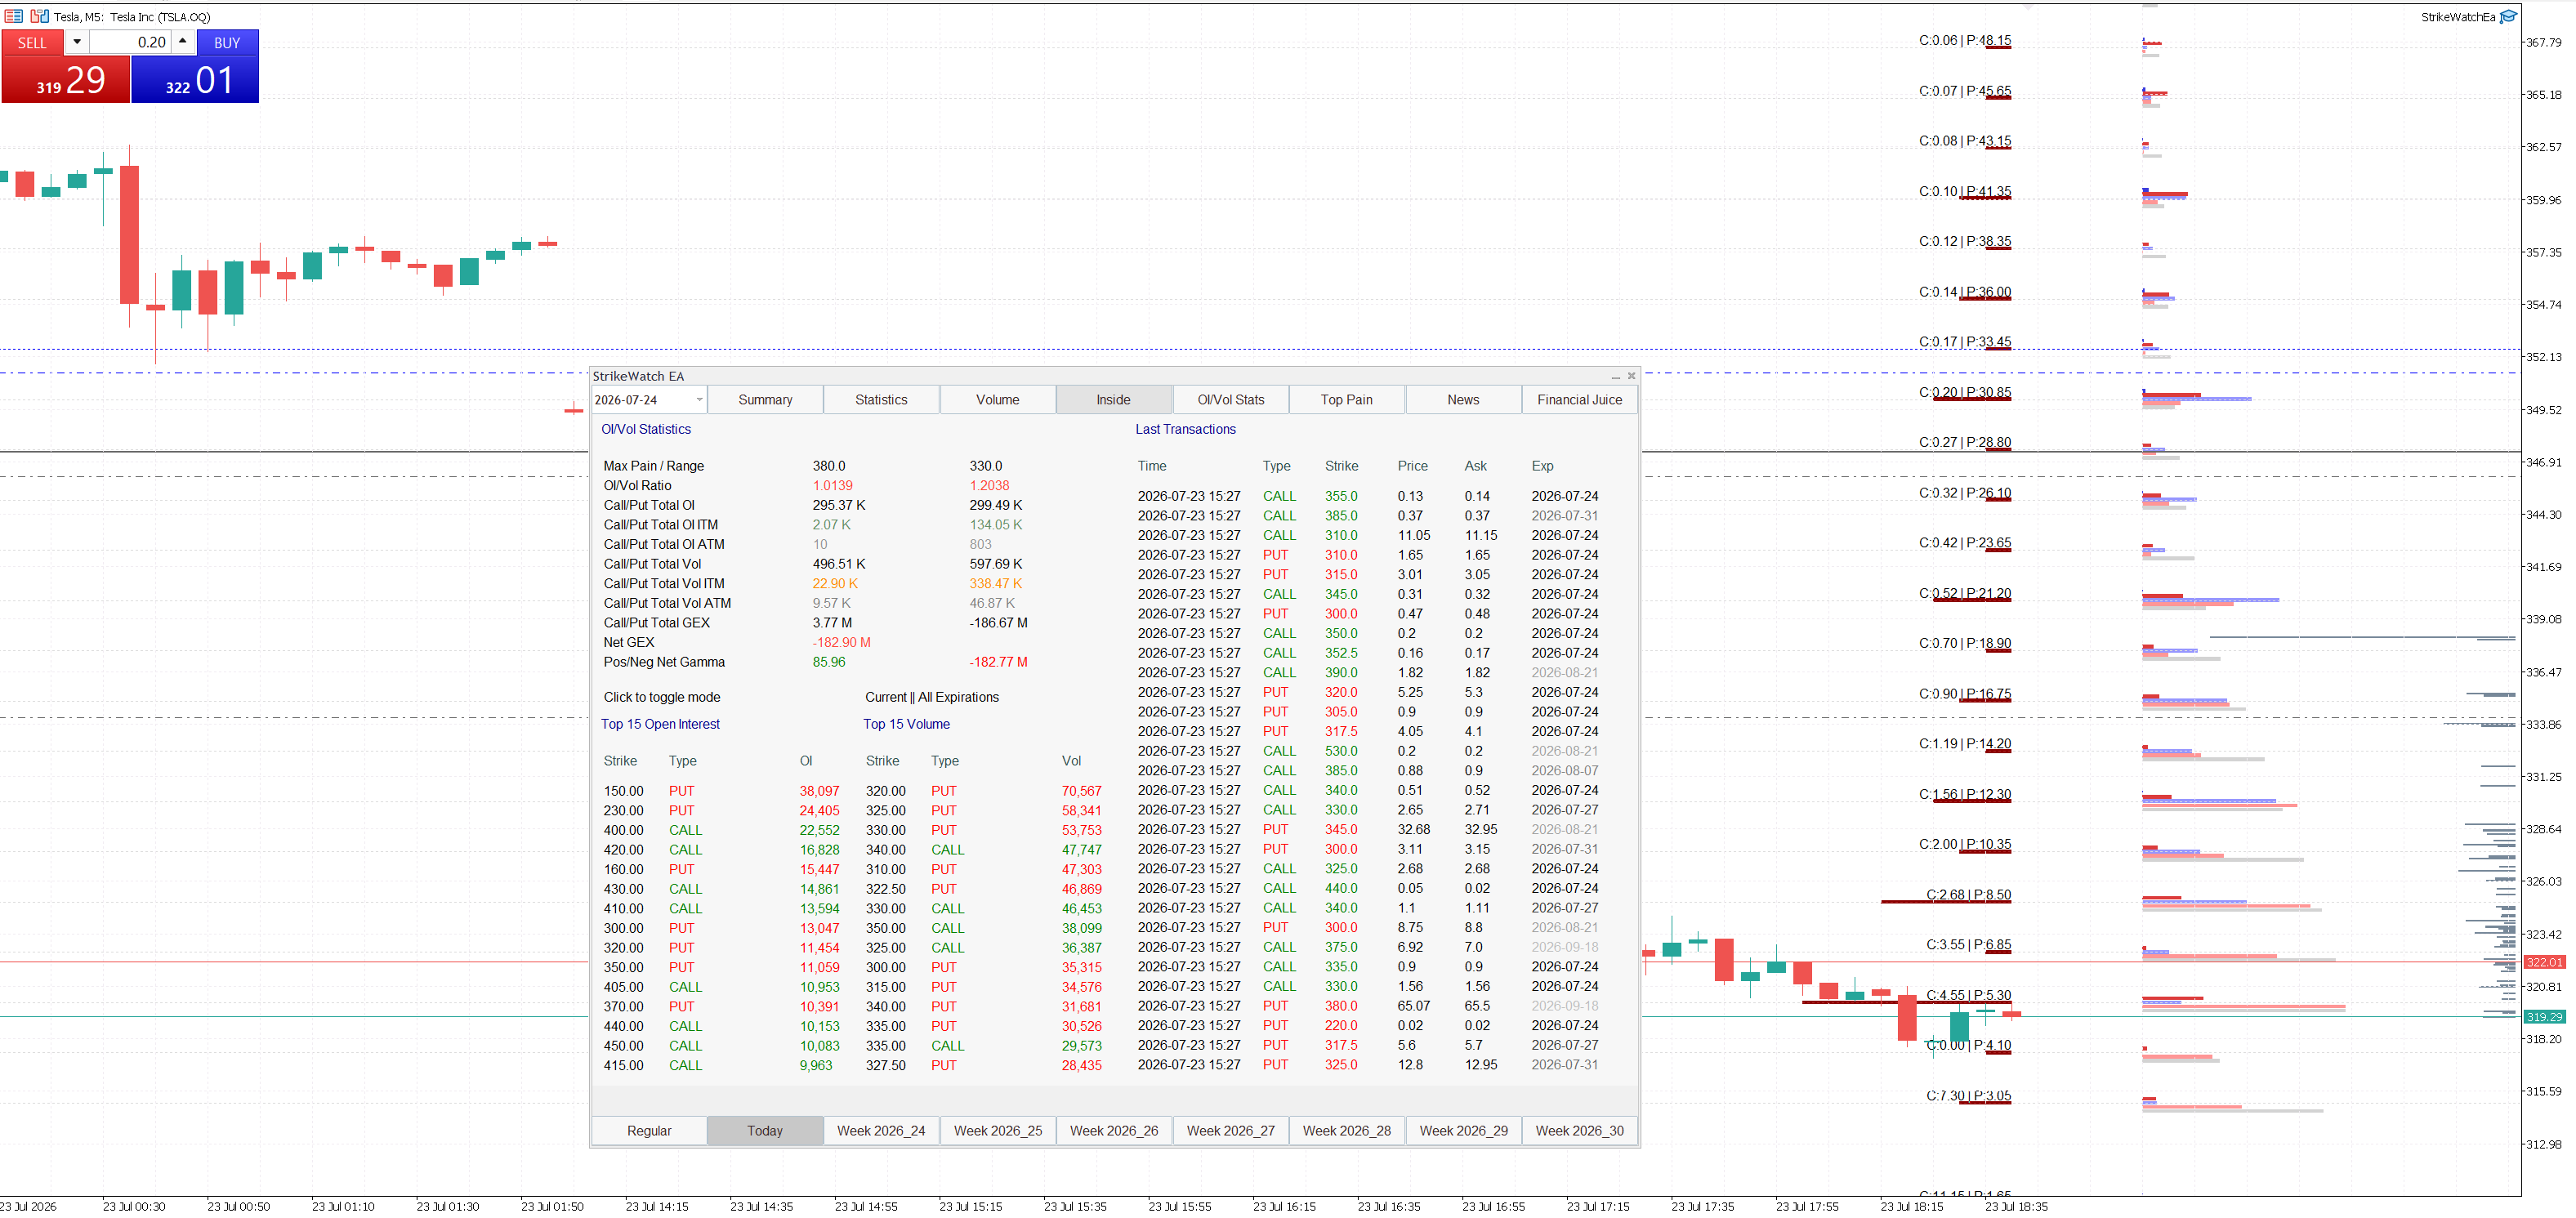Decrease lot volume with the down arrow
The height and width of the screenshot is (1218, 2576).
(x=77, y=42)
